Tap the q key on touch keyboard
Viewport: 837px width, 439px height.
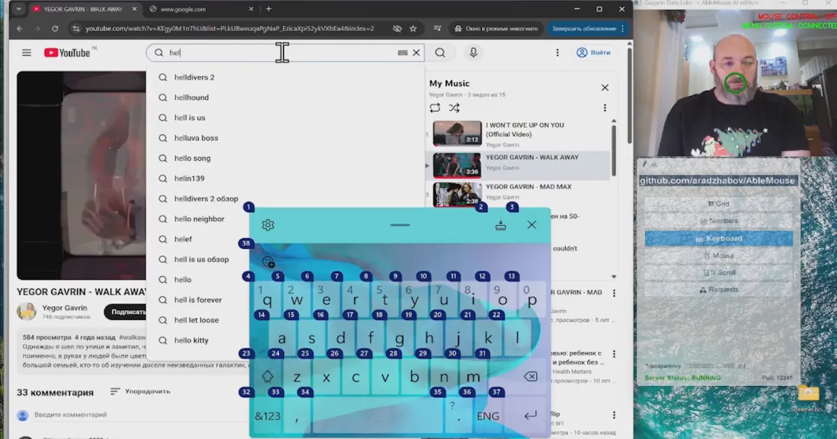click(x=267, y=300)
